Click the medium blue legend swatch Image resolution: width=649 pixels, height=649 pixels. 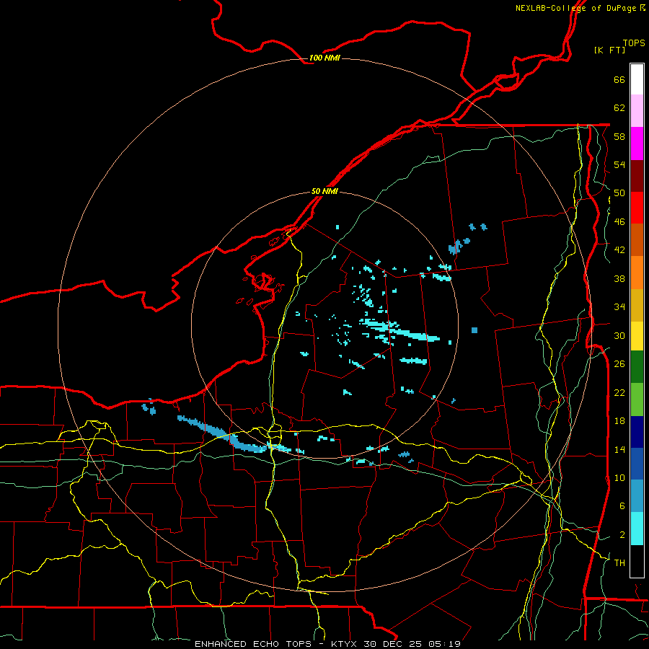pyautogui.click(x=637, y=464)
